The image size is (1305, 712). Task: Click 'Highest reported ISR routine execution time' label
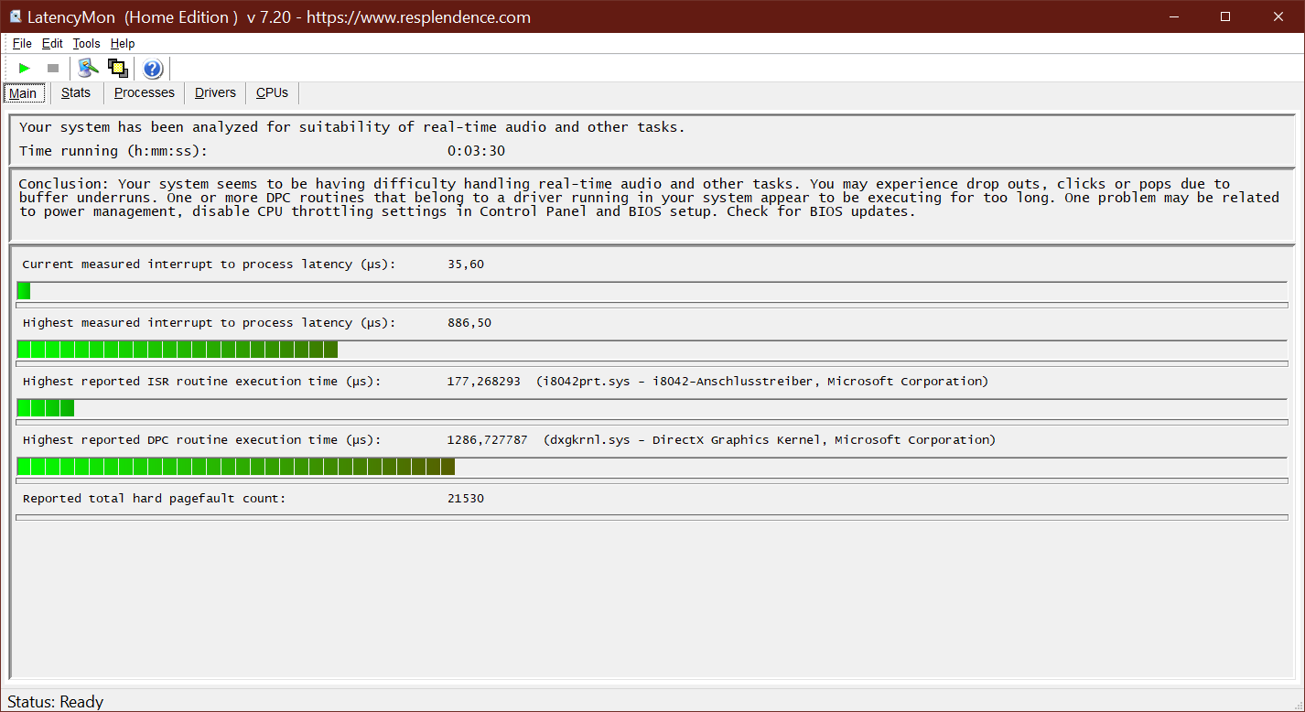coord(201,382)
